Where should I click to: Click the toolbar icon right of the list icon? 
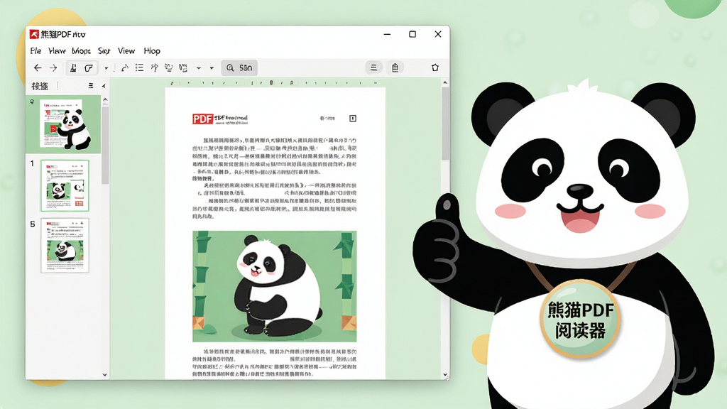coord(154,67)
